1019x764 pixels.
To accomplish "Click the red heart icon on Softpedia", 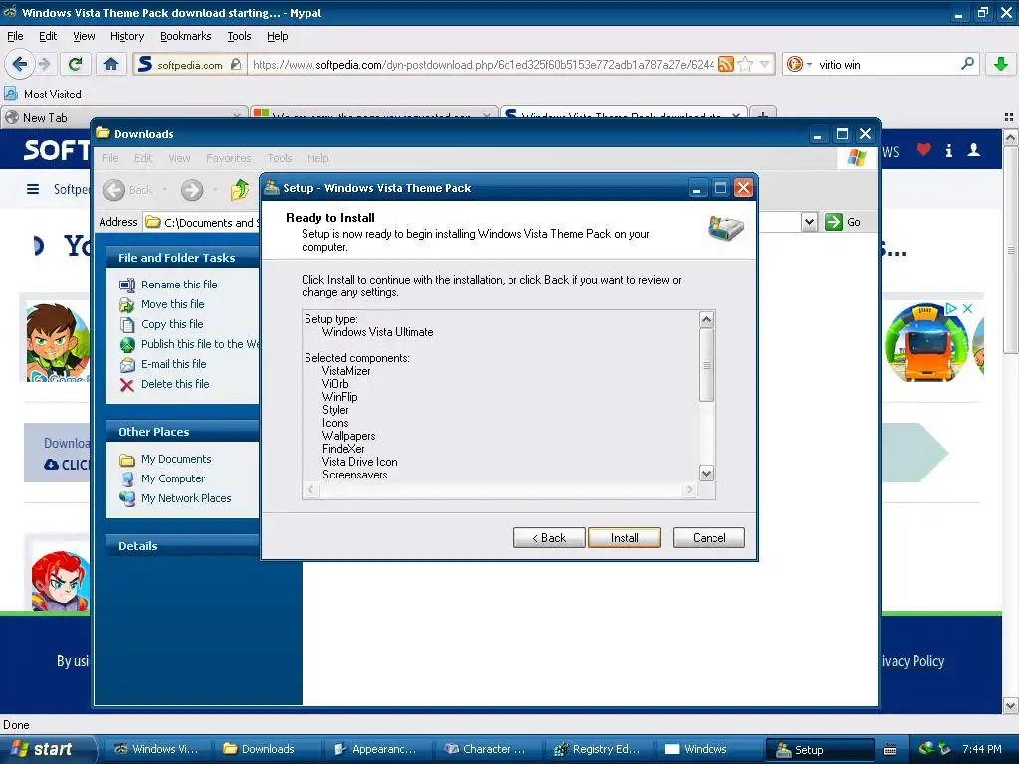I will tap(923, 150).
